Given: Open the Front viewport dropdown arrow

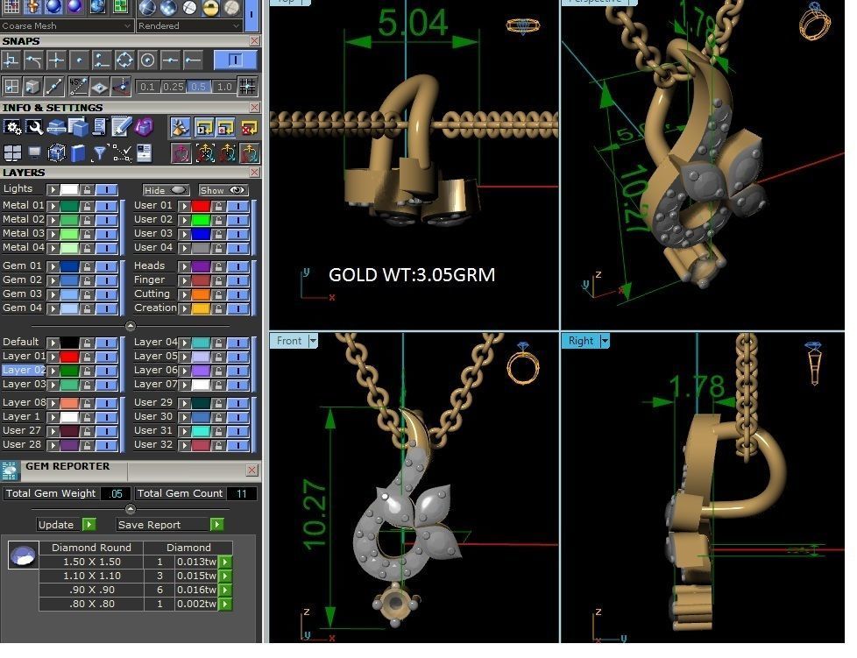Looking at the screenshot, I should 313,341.
